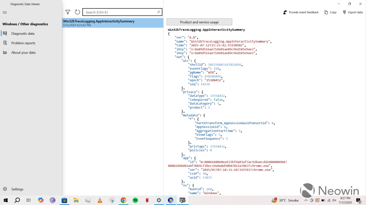Open the hamburger navigation menu
The image size is (366, 205).
pyautogui.click(x=5, y=13)
